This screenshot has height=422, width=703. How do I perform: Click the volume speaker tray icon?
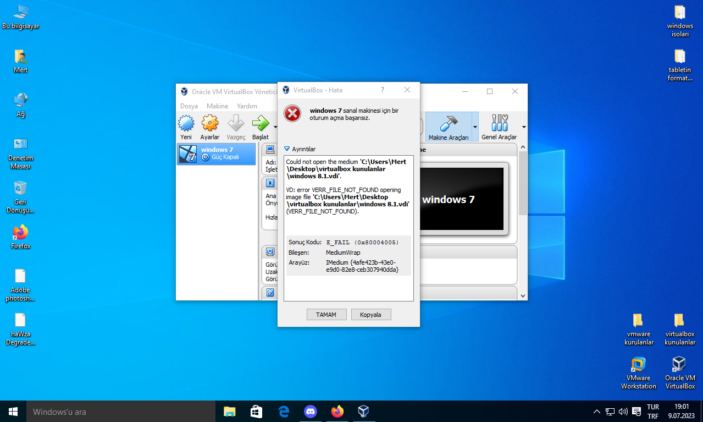pos(623,412)
